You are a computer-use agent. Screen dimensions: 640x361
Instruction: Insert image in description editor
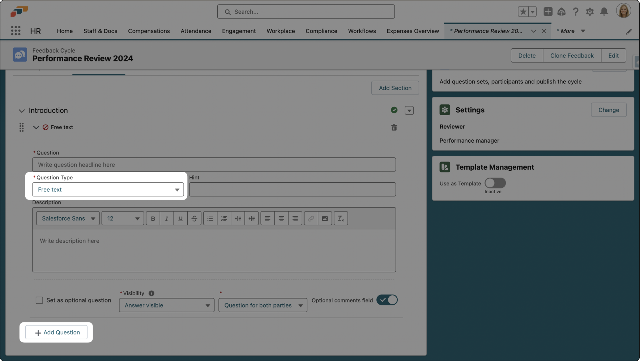[325, 218]
